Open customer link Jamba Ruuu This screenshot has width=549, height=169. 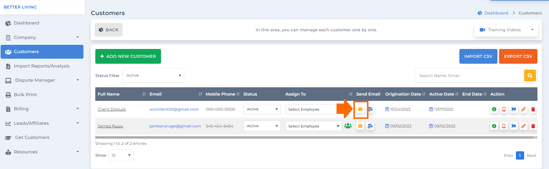[110, 126]
